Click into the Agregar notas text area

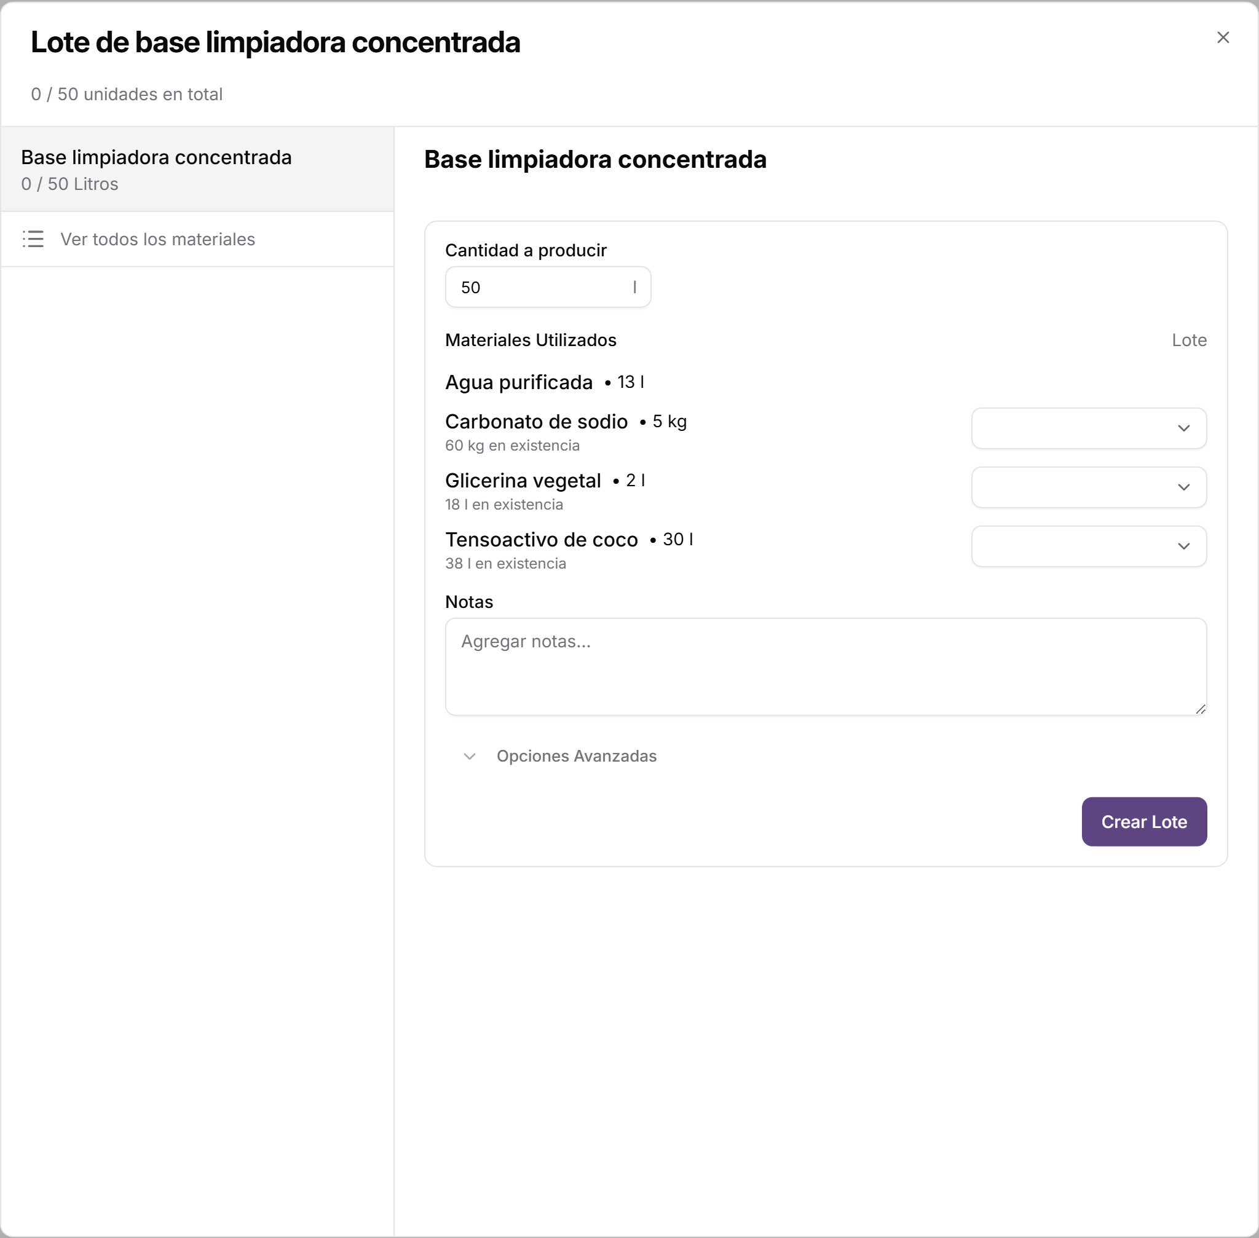826,666
